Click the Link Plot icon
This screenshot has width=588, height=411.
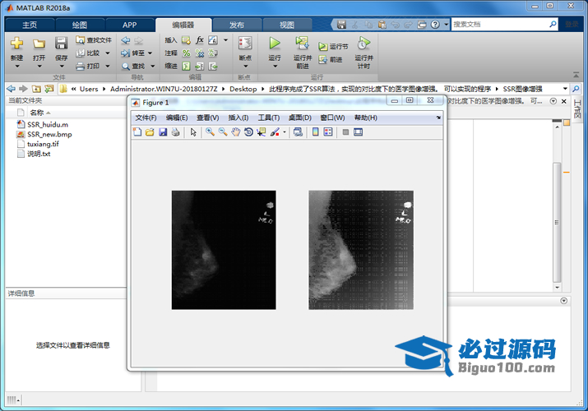[299, 132]
